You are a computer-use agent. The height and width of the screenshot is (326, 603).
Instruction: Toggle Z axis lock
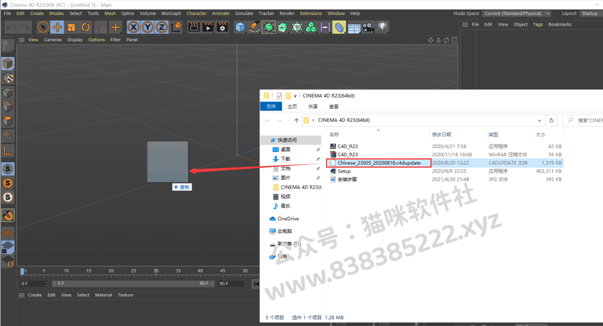(161, 27)
